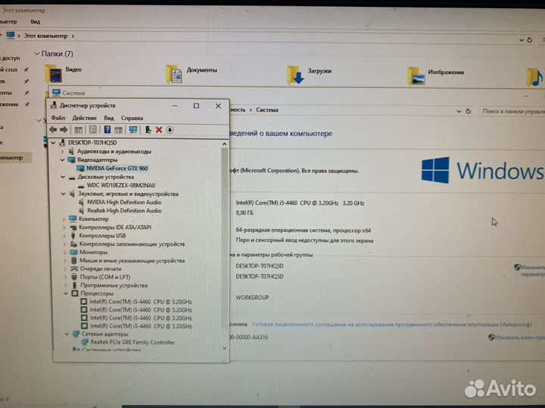
Task: Open address history dropdown in Explorer bar
Action: (x=522, y=40)
